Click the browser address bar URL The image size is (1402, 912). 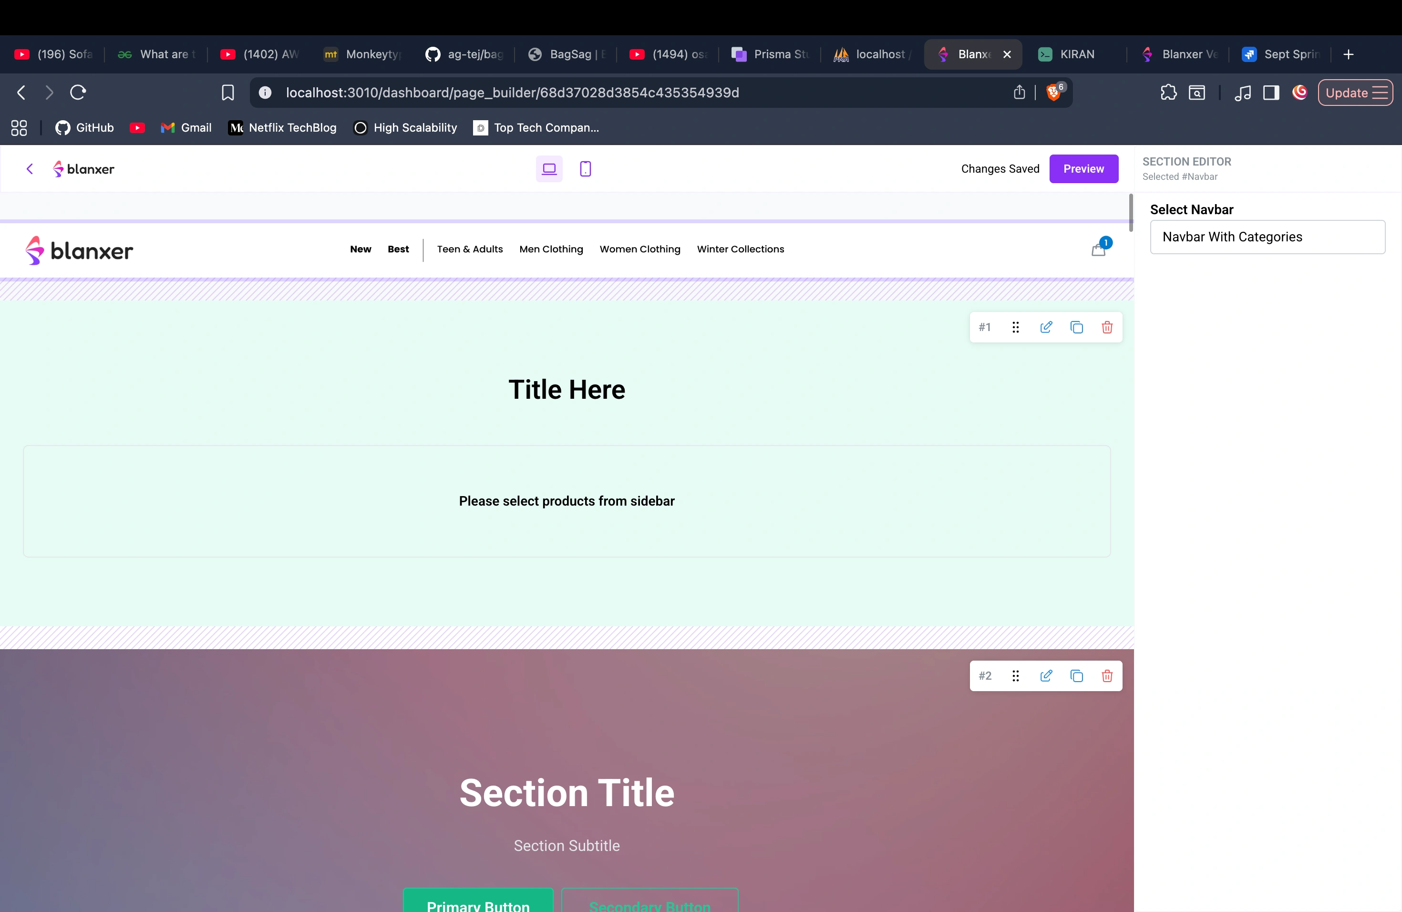(x=512, y=93)
